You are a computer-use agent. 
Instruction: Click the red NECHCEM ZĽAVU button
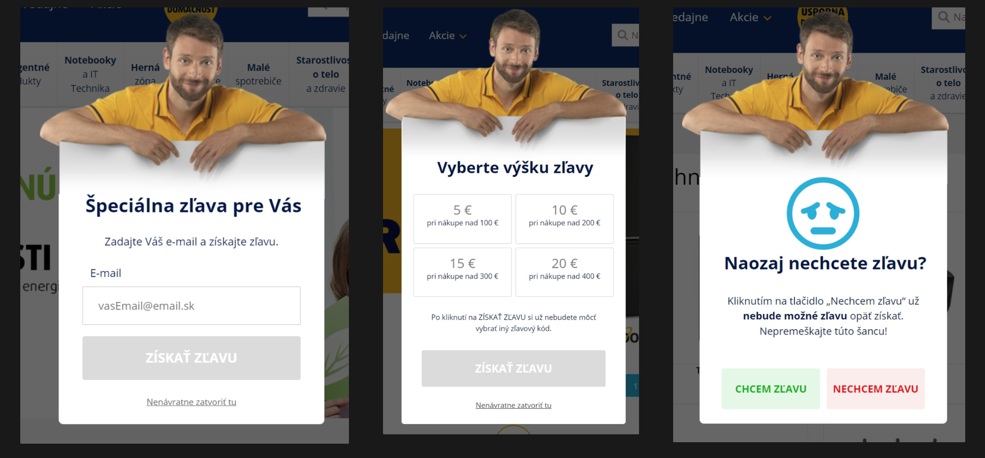click(875, 388)
